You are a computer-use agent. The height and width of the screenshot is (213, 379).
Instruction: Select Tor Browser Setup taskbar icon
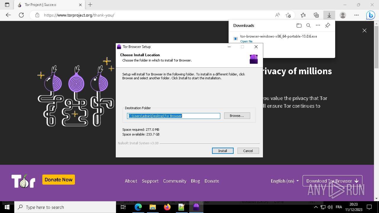pyautogui.click(x=196, y=207)
